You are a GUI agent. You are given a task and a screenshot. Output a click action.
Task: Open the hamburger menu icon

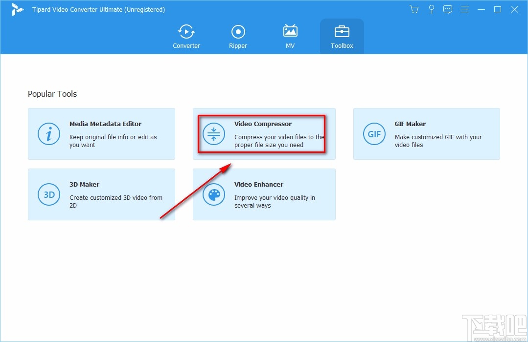tap(465, 9)
